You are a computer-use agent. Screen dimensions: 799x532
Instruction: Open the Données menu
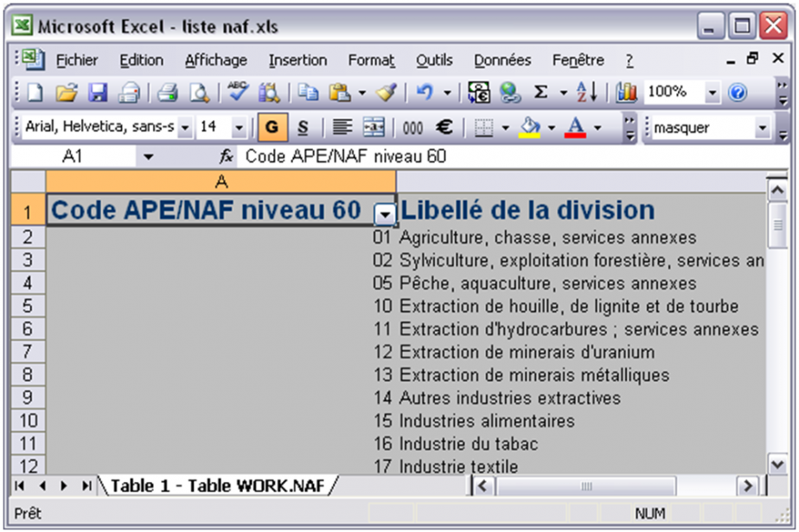point(505,60)
